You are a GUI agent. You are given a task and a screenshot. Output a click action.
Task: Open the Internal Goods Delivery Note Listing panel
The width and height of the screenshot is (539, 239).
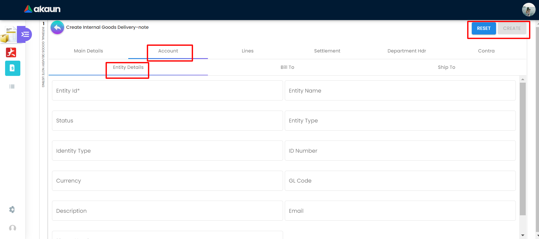[x=44, y=56]
